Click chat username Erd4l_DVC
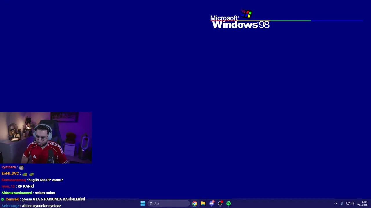Screen dimensions: 371x208 [10, 174]
